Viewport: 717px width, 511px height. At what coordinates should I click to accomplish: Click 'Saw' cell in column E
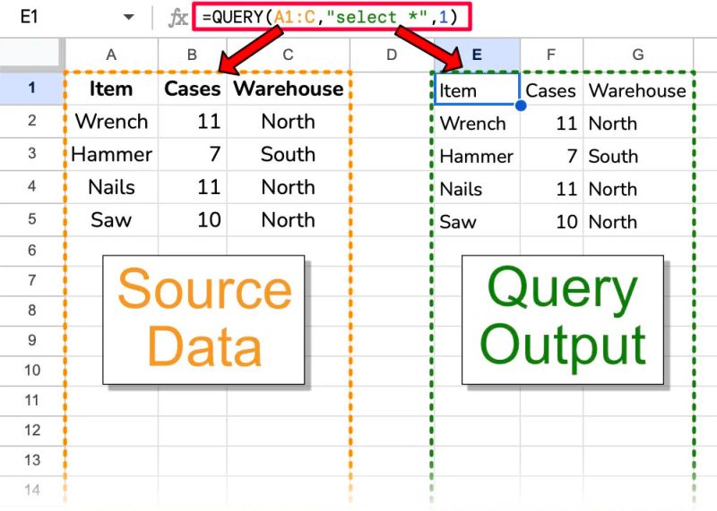pyautogui.click(x=477, y=222)
